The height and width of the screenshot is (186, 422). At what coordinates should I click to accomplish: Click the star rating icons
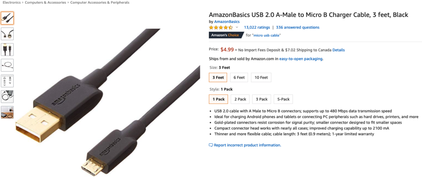[x=220, y=28]
